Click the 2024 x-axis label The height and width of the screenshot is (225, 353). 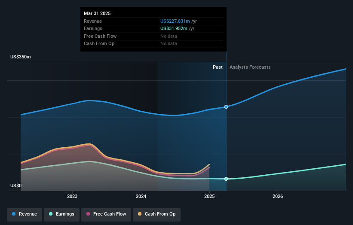pyautogui.click(x=141, y=197)
